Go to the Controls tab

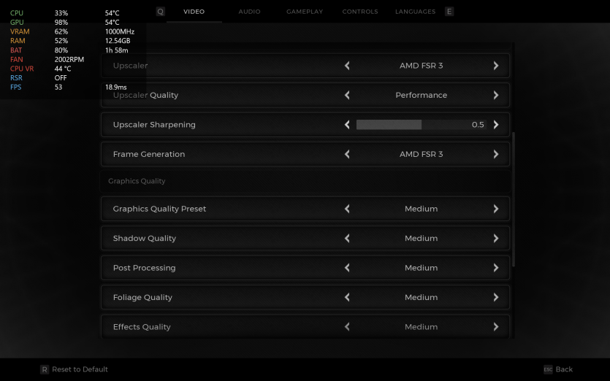(x=360, y=12)
